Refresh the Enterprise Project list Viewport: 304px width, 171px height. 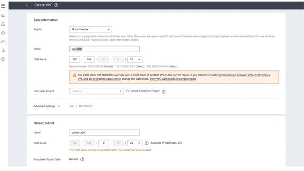point(127,91)
